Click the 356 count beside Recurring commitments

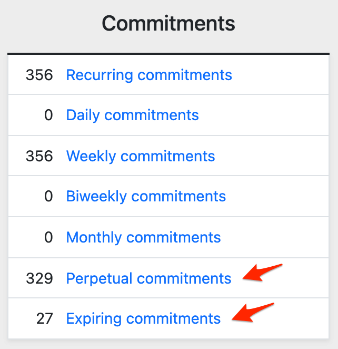pyautogui.click(x=39, y=75)
